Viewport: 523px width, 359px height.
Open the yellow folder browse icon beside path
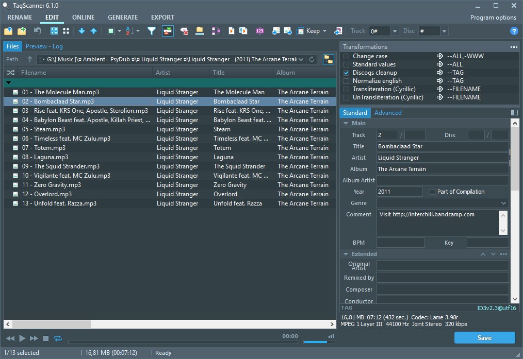[x=329, y=59]
